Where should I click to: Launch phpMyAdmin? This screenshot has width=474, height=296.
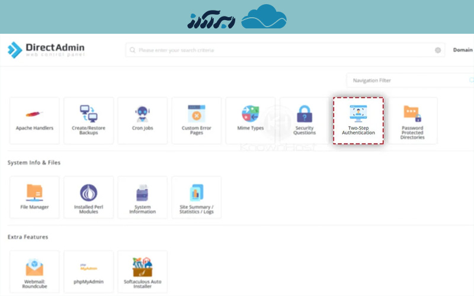coord(88,272)
